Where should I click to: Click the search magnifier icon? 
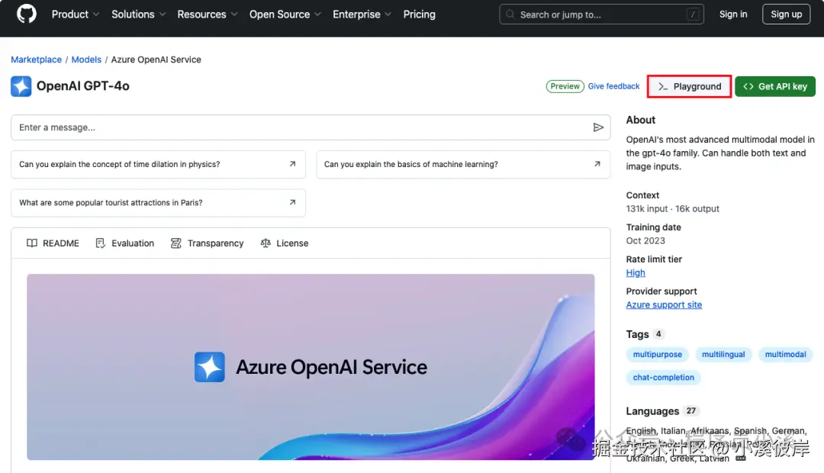pyautogui.click(x=510, y=14)
